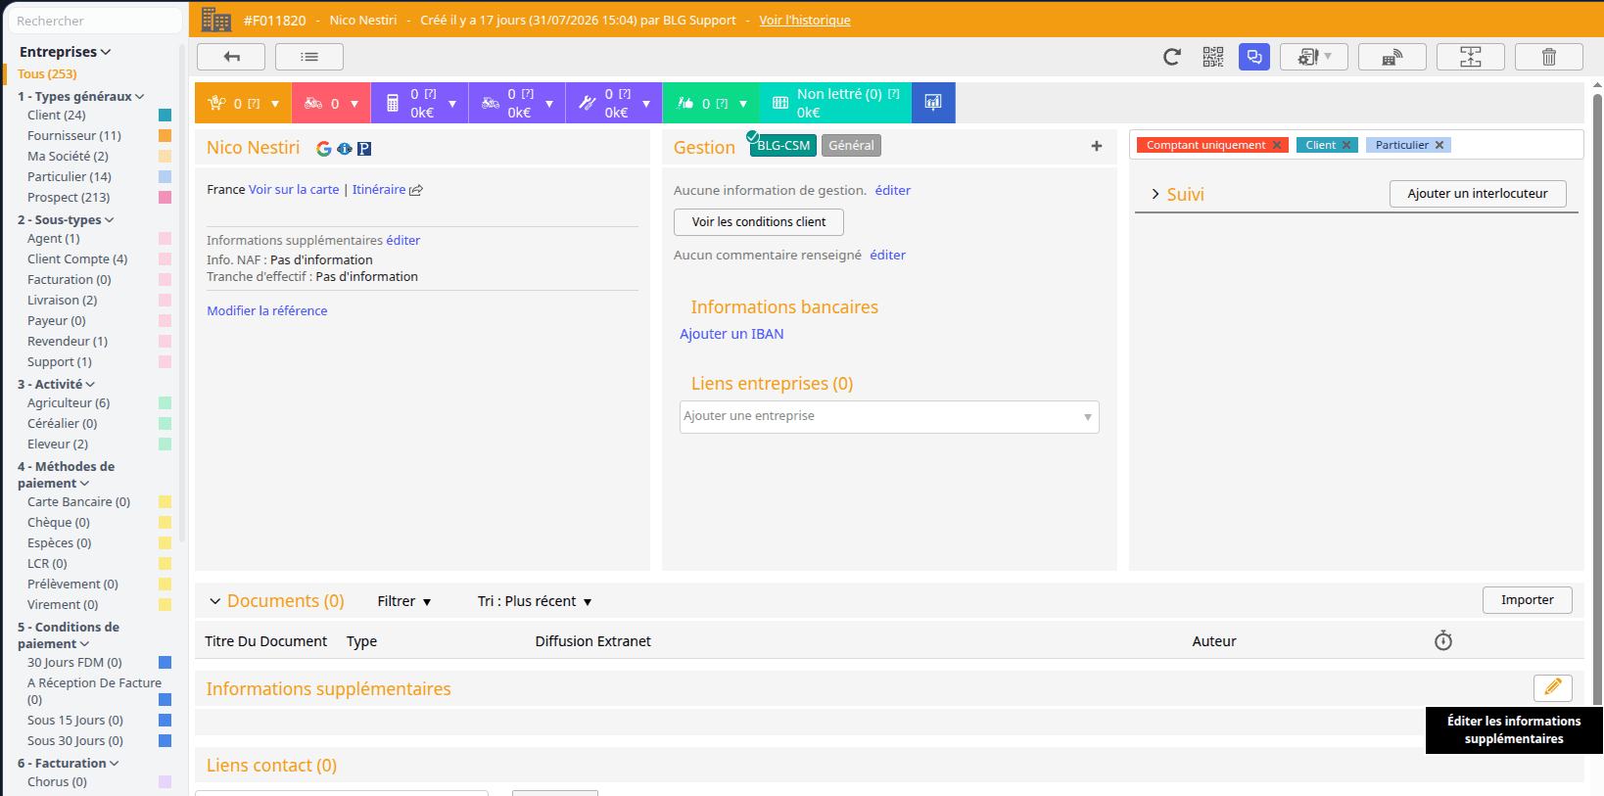The height and width of the screenshot is (796, 1604).
Task: Click the info icon beside Nico Nestiri
Action: point(345,149)
